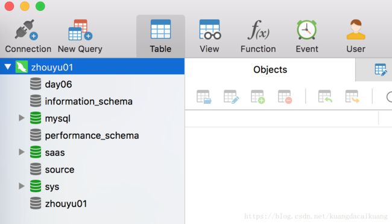Image resolution: width=392 pixels, height=224 pixels.
Task: Switch to the Objects tab
Action: click(270, 69)
